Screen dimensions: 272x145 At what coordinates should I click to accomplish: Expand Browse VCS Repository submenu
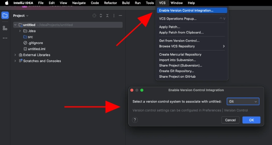click(x=192, y=46)
